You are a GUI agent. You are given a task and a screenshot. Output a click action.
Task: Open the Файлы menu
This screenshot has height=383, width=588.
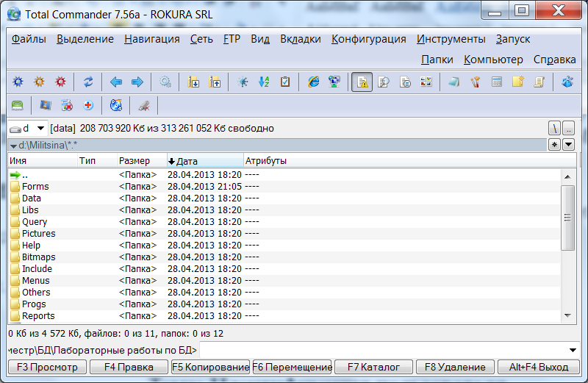(29, 39)
